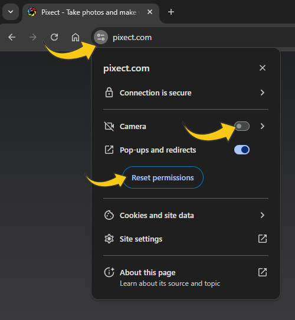Click About this page external link icon
Screen dimensions: 295x320
pyautogui.click(x=263, y=272)
